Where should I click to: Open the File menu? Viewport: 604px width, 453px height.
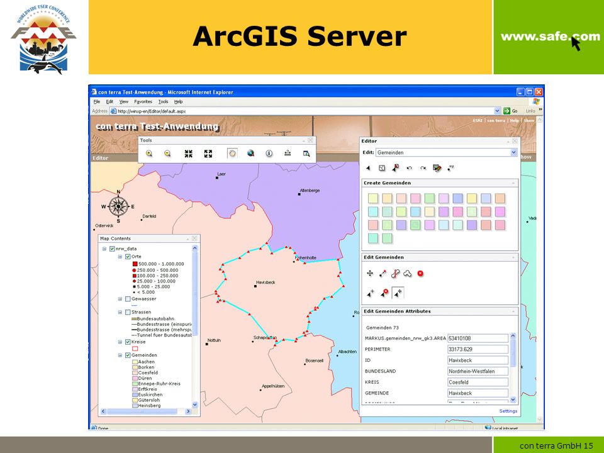(x=97, y=102)
